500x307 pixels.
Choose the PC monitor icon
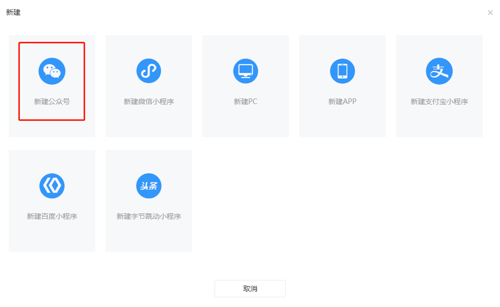246,71
